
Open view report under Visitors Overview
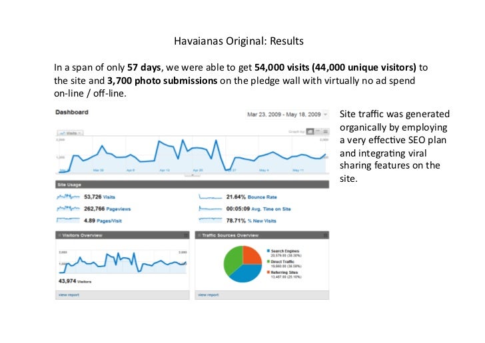pyautogui.click(x=69, y=295)
